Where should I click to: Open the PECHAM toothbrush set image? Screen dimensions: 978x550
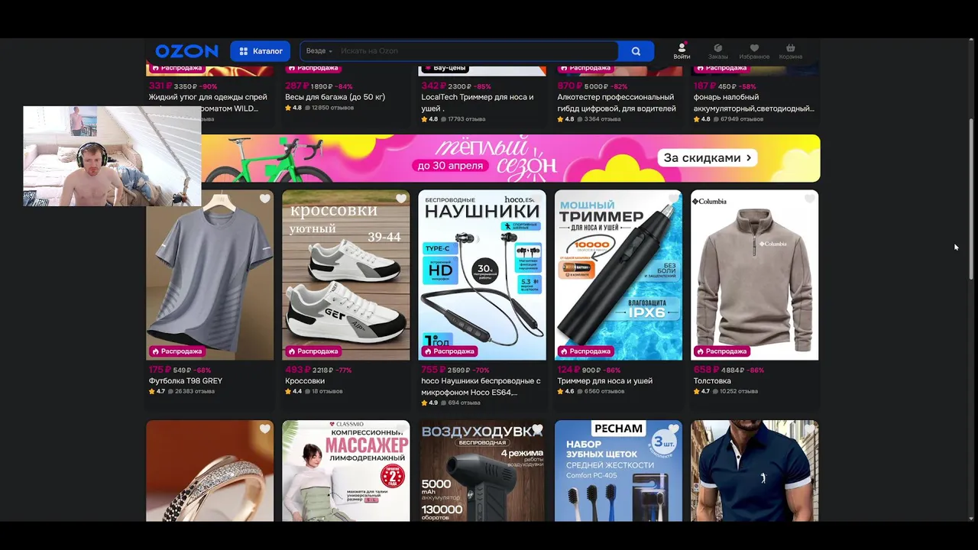click(x=618, y=471)
